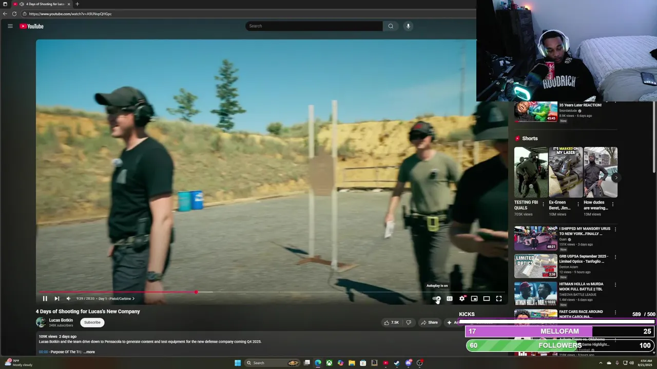Select the '4 Days of Shooting' browser tab
Image resolution: width=657 pixels, height=369 pixels.
click(x=42, y=4)
